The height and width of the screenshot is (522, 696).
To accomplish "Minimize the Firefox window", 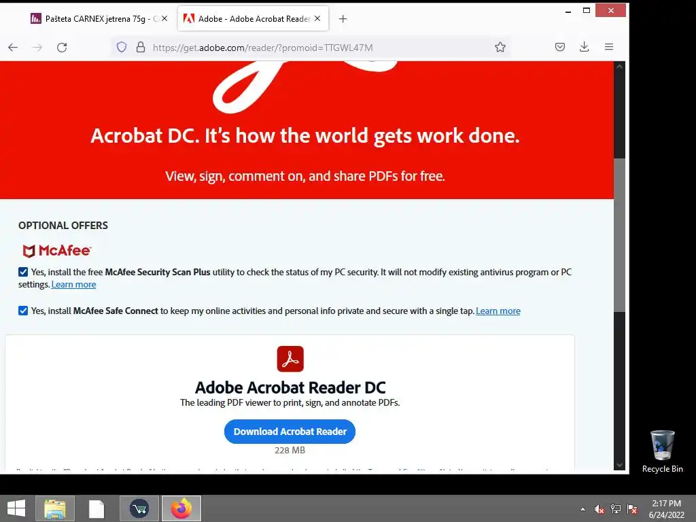I will (x=568, y=11).
